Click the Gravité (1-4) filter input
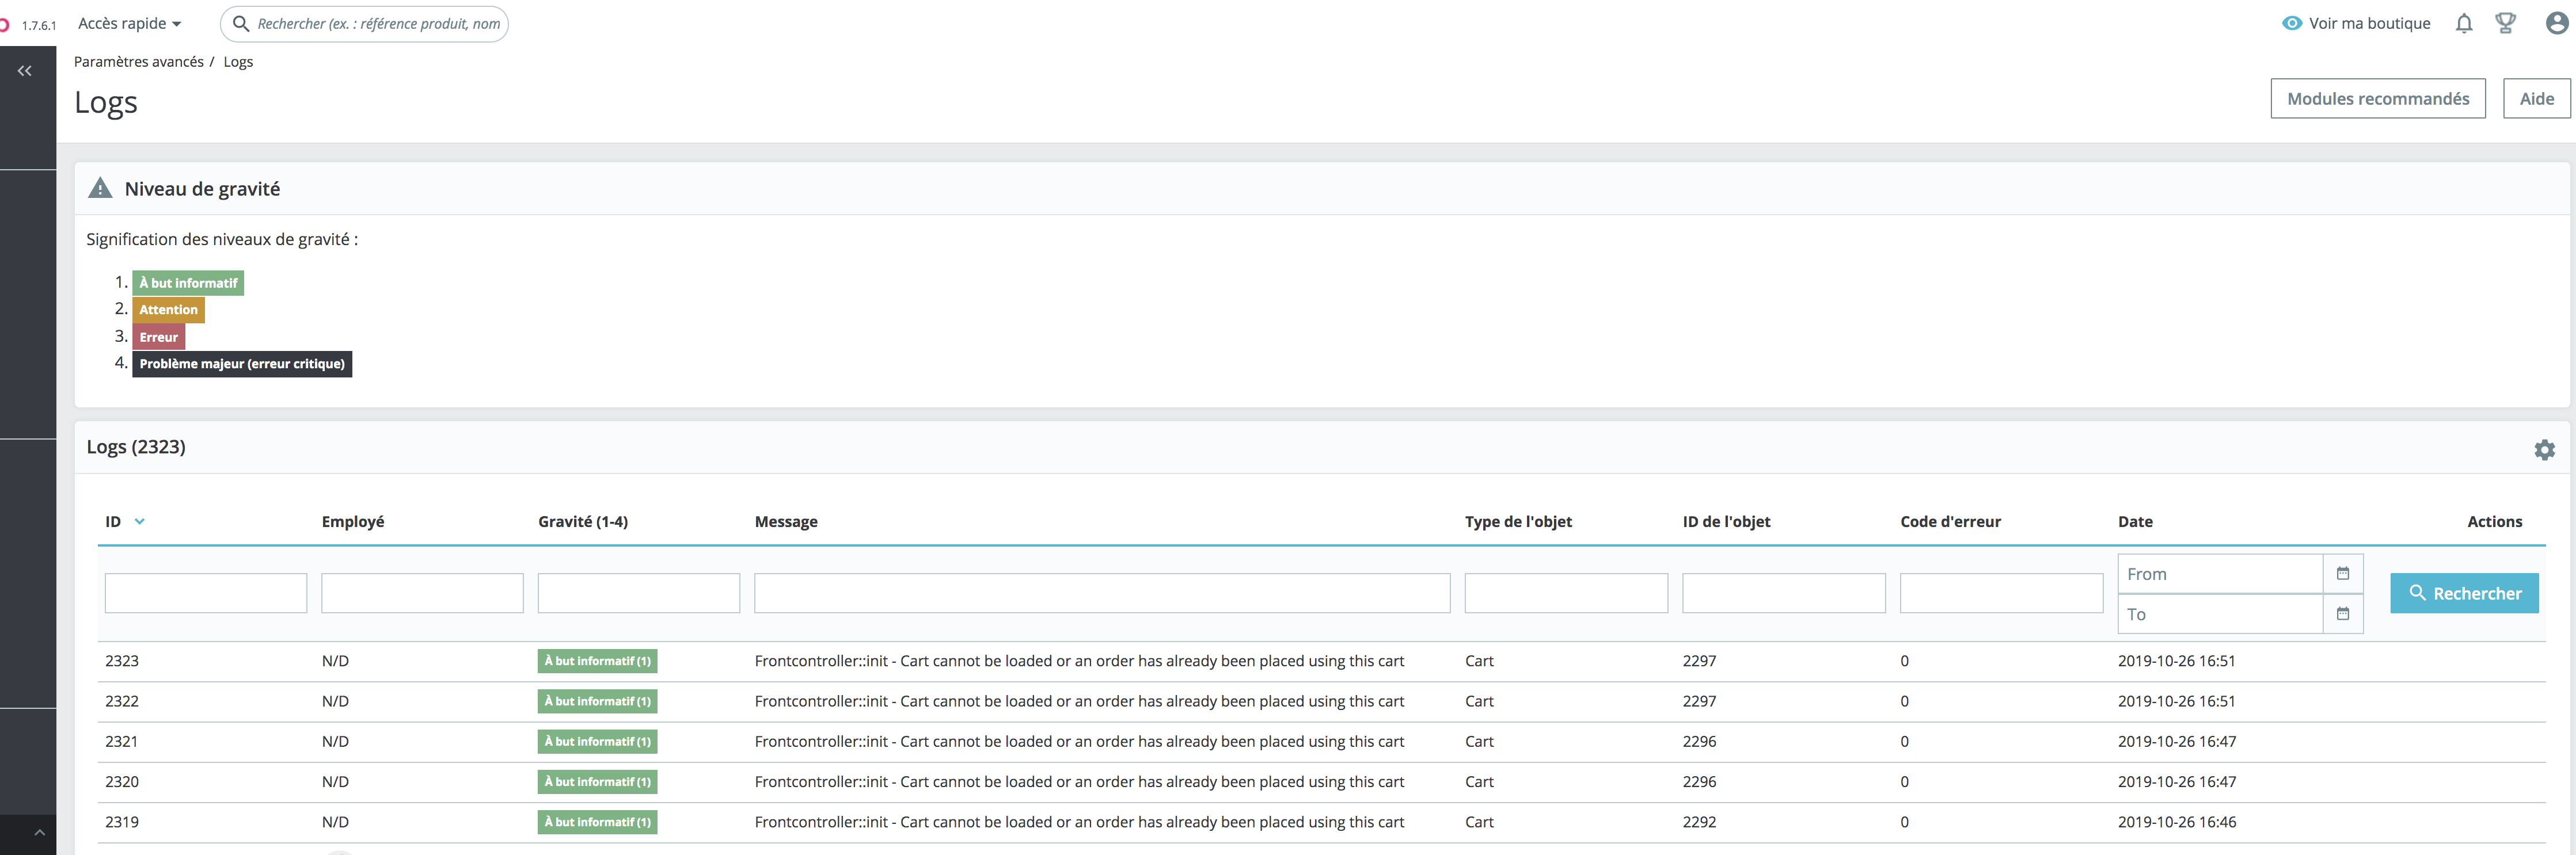 638,593
